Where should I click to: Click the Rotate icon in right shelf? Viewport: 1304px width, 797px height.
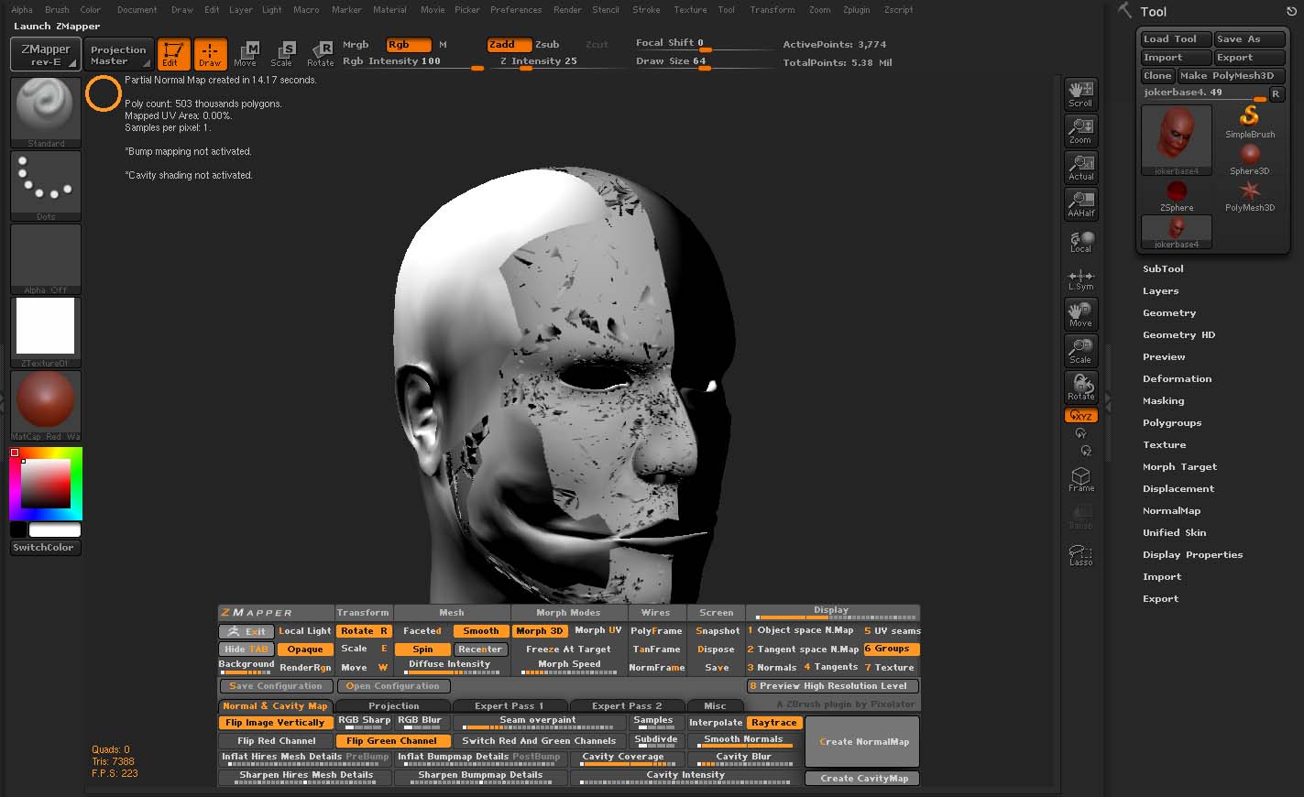point(1080,388)
